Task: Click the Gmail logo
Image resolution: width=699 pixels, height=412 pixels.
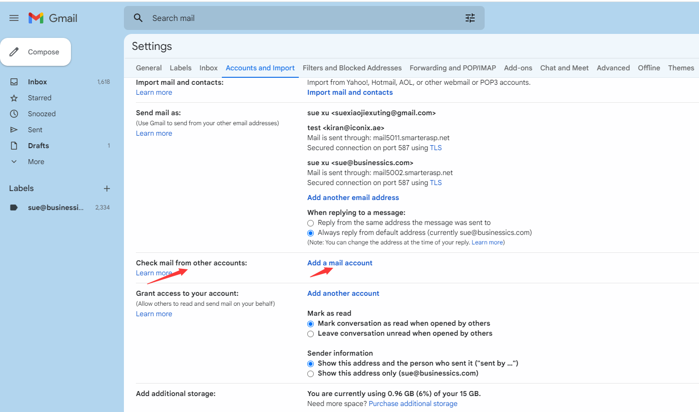Action: (52, 18)
